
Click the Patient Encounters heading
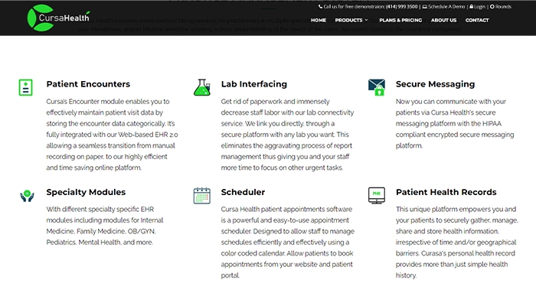pyautogui.click(x=88, y=84)
